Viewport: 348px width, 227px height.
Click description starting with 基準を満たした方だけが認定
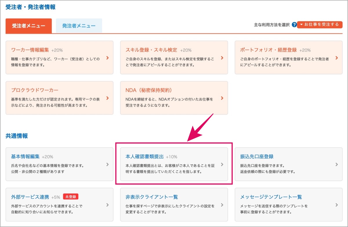55,102
